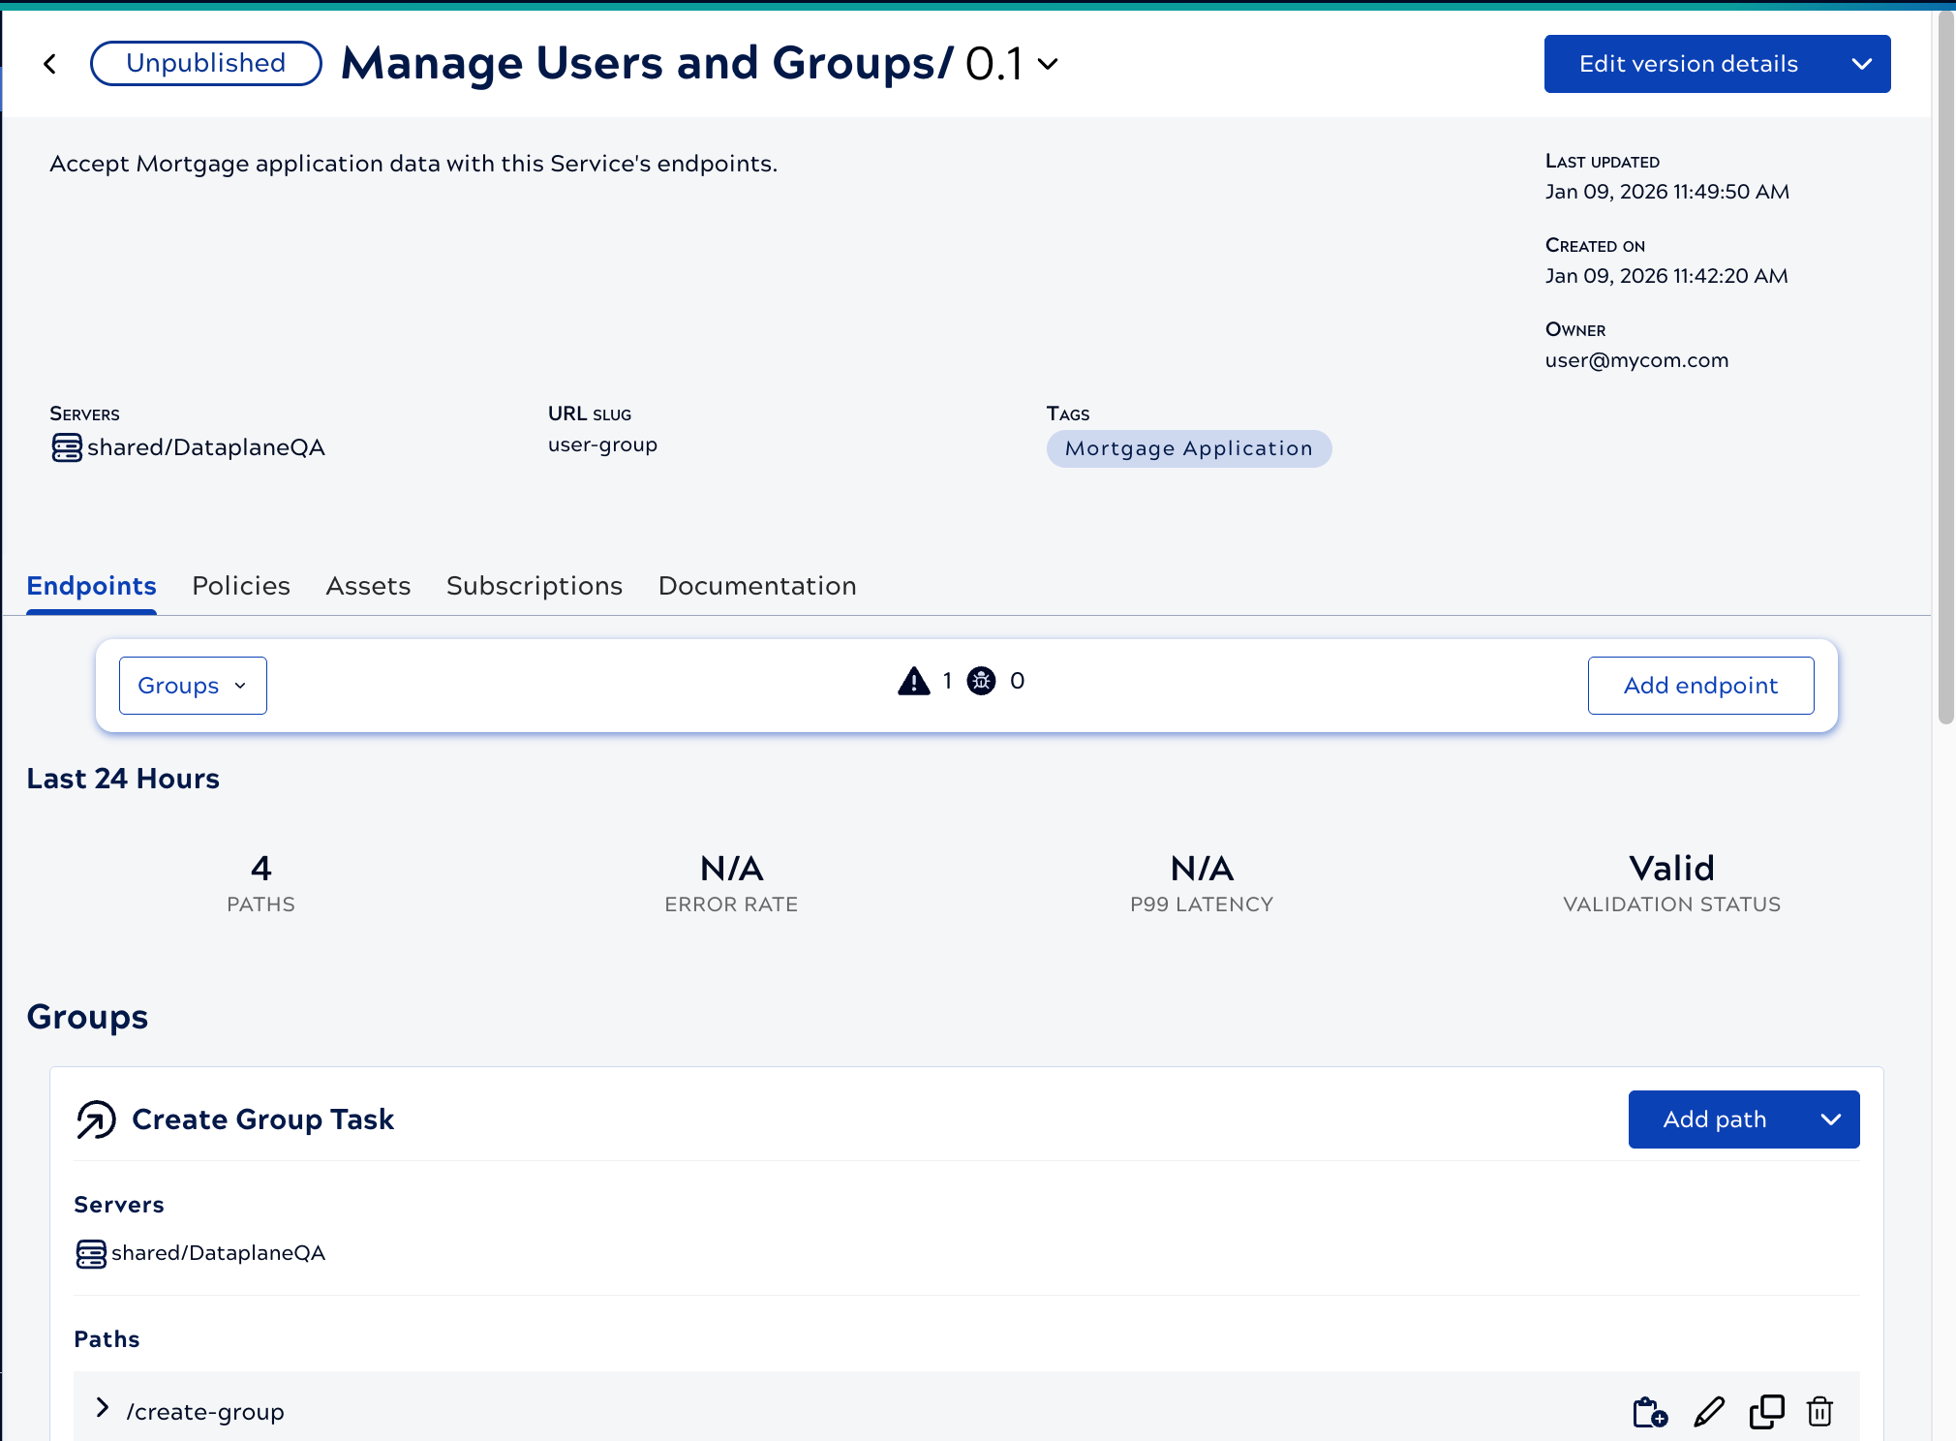Open the Edit version details dropdown arrow
The image size is (1956, 1441).
tap(1861, 64)
